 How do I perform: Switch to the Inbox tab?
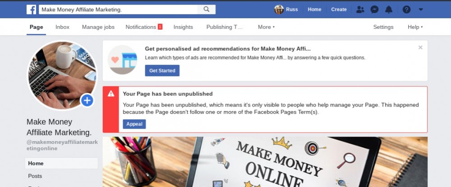(62, 27)
